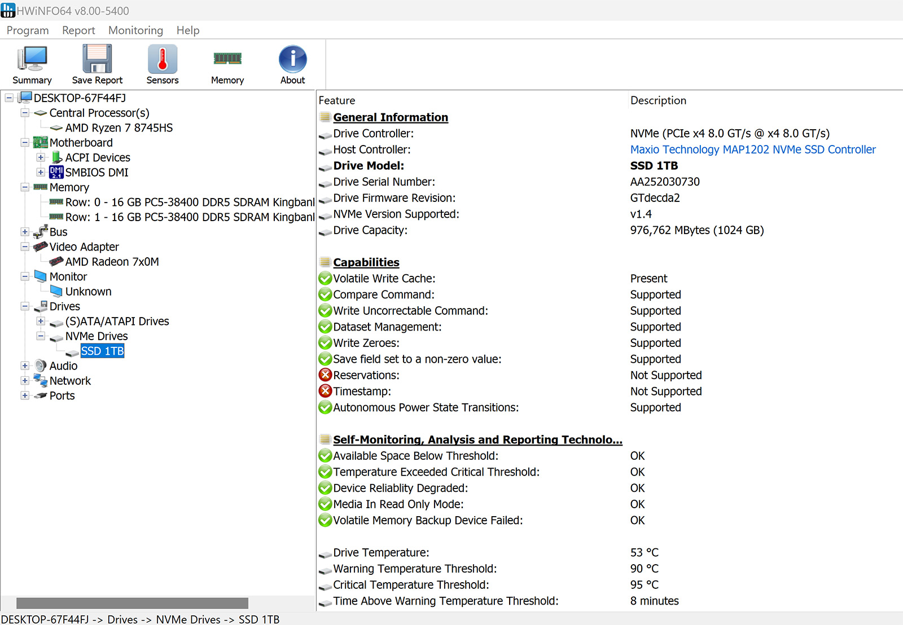Click the green check beside Write Zeroes
903x625 pixels.
click(325, 342)
